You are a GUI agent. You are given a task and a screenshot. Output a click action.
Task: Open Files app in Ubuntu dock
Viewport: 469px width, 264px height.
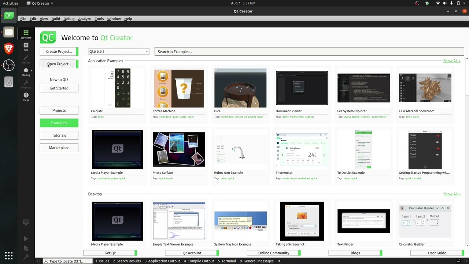pyautogui.click(x=9, y=32)
